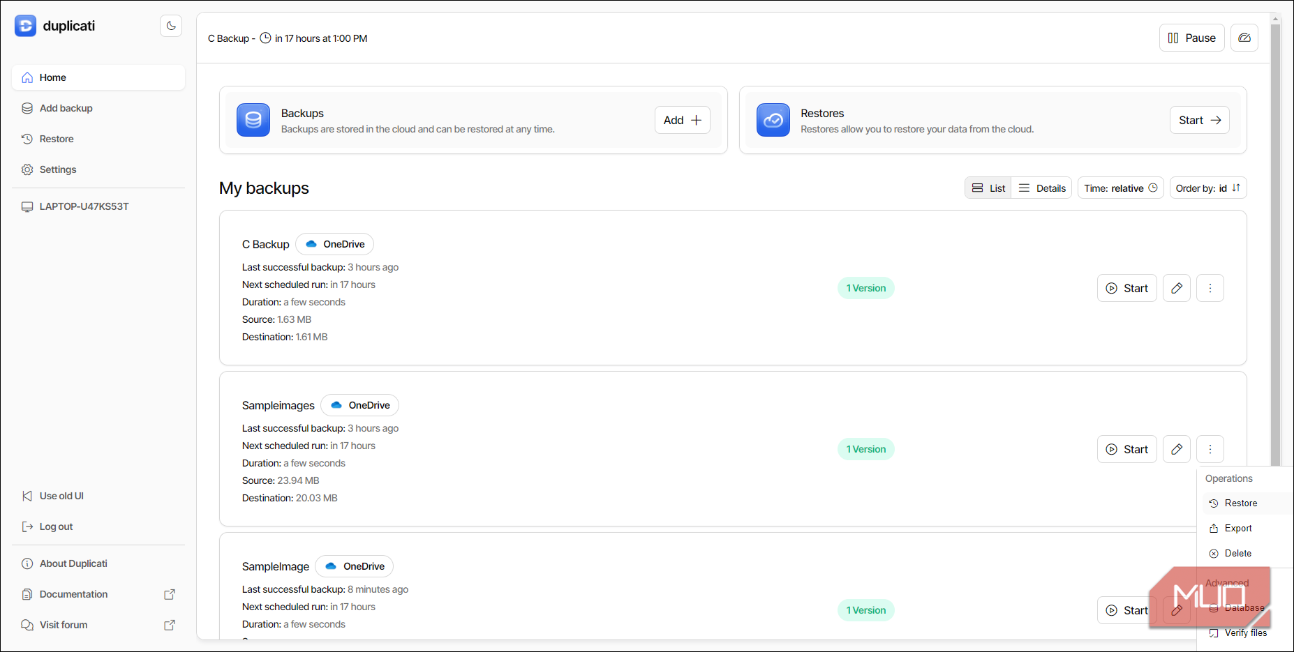Image resolution: width=1294 pixels, height=652 pixels.
Task: Pause the scheduler with Pause button
Action: (x=1192, y=38)
